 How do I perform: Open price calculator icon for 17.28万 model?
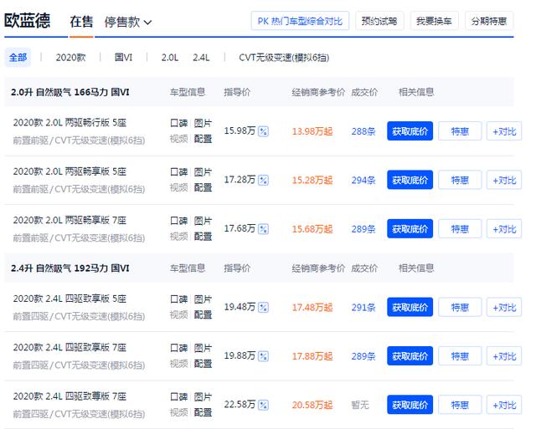click(x=263, y=180)
